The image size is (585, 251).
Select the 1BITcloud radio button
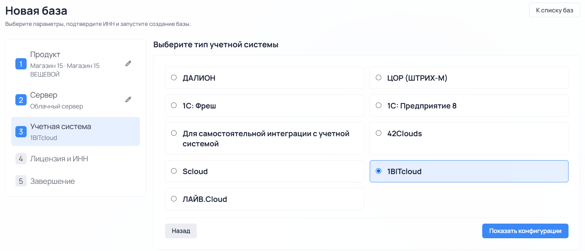(378, 171)
